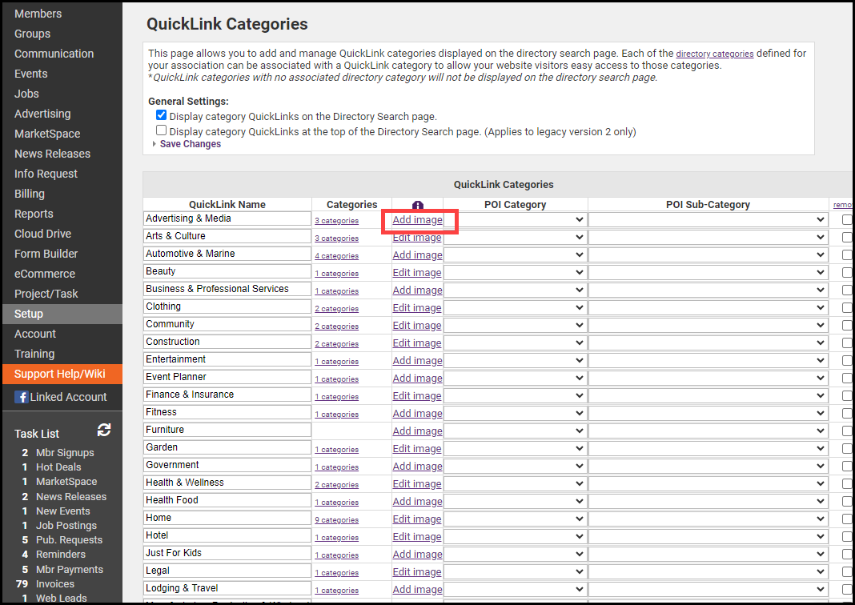The width and height of the screenshot is (855, 605).
Task: Go to Support Help/Wiki
Action: [59, 374]
